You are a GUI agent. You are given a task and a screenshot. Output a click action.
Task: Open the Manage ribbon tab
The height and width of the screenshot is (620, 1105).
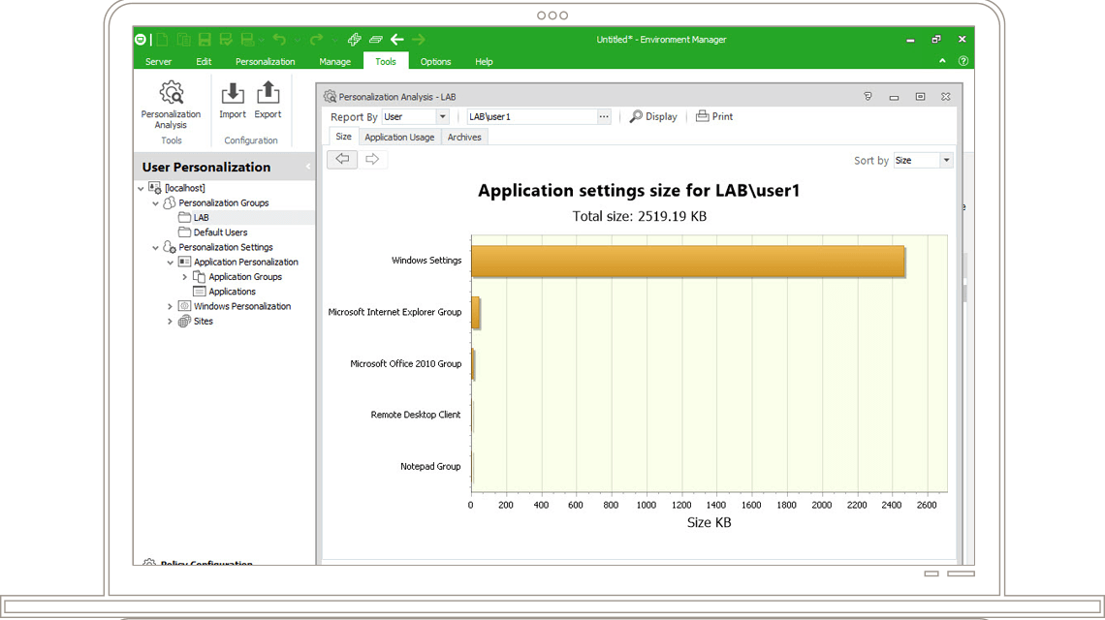click(334, 62)
